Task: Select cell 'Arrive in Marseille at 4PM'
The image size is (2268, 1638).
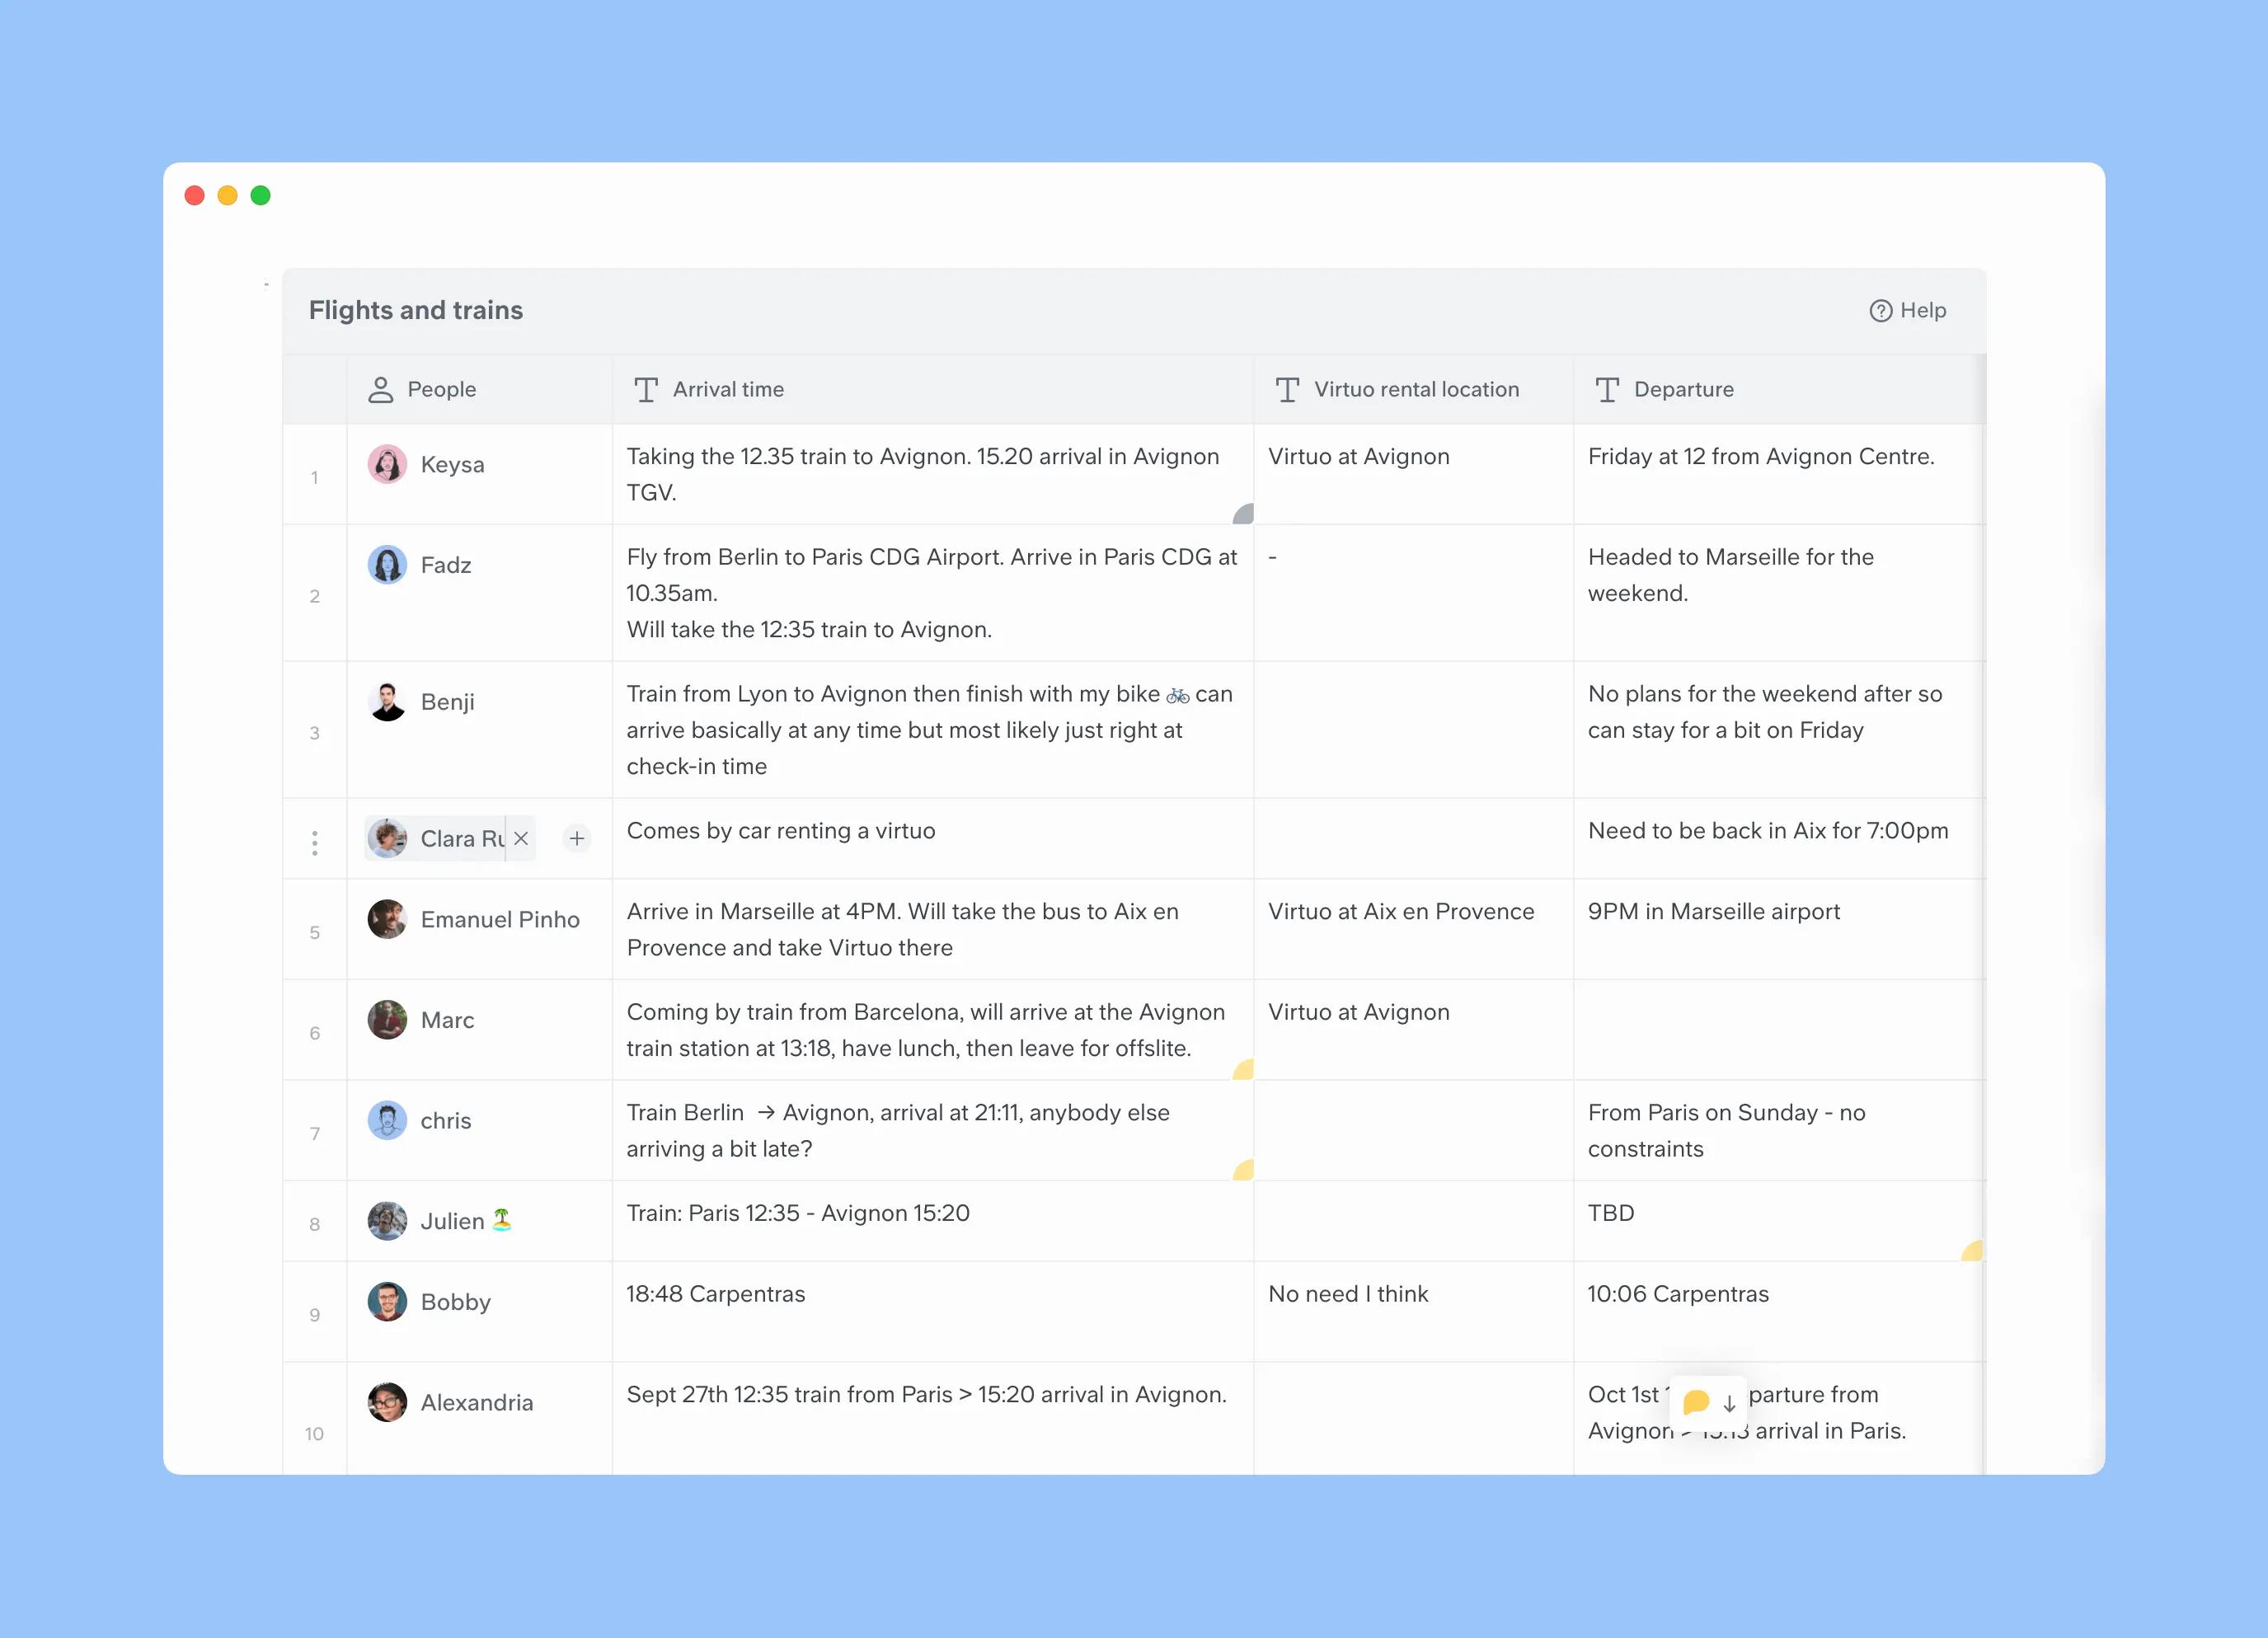Action: (x=933, y=929)
